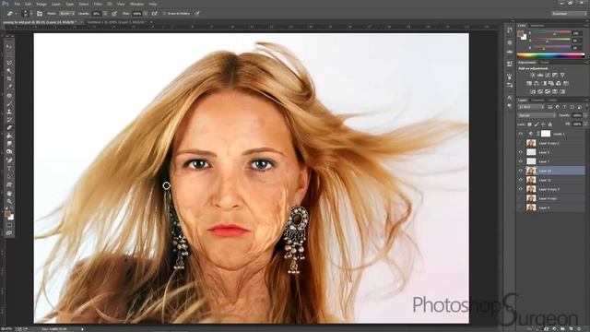Toggle lock all for layer
The height and width of the screenshot is (332, 590).
point(549,125)
